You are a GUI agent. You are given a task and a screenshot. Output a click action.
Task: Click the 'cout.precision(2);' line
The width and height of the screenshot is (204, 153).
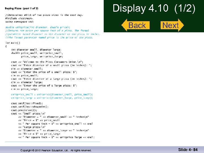pyautogui.click(x=24, y=110)
